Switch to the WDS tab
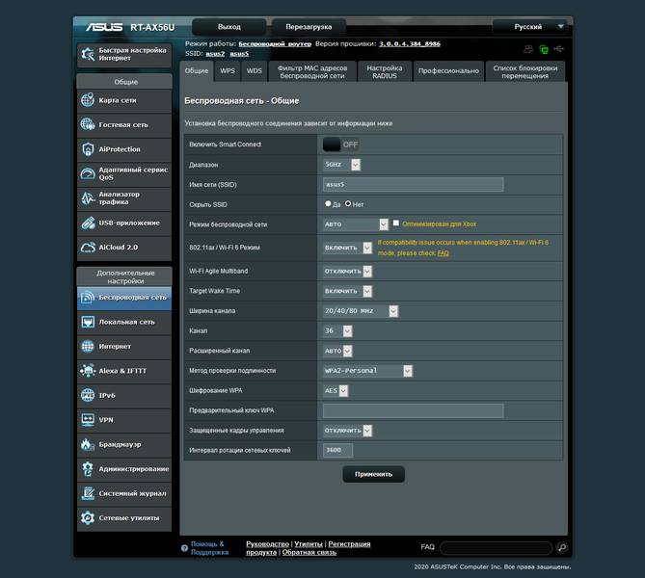 (255, 71)
